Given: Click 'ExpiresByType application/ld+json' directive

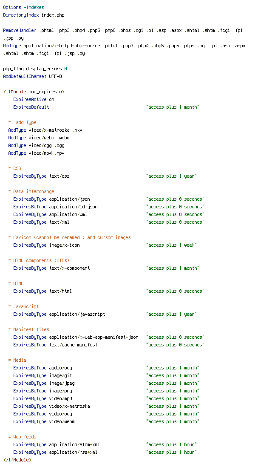Looking at the screenshot, I should coord(55,207).
